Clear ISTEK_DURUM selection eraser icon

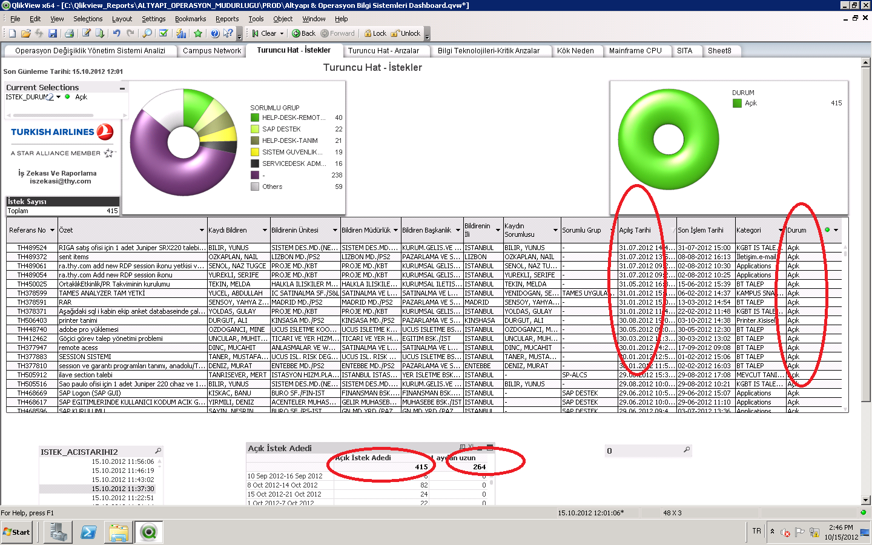49,97
